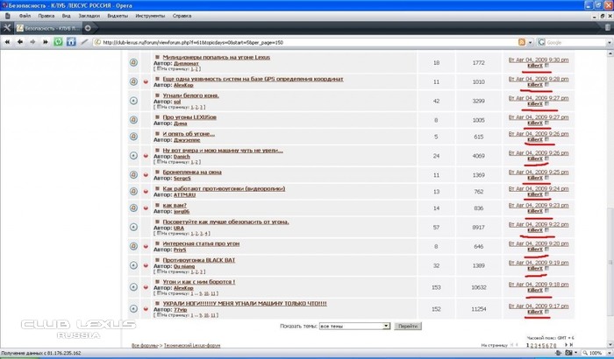Open the 'Показать темы' dropdown list

click(386, 325)
